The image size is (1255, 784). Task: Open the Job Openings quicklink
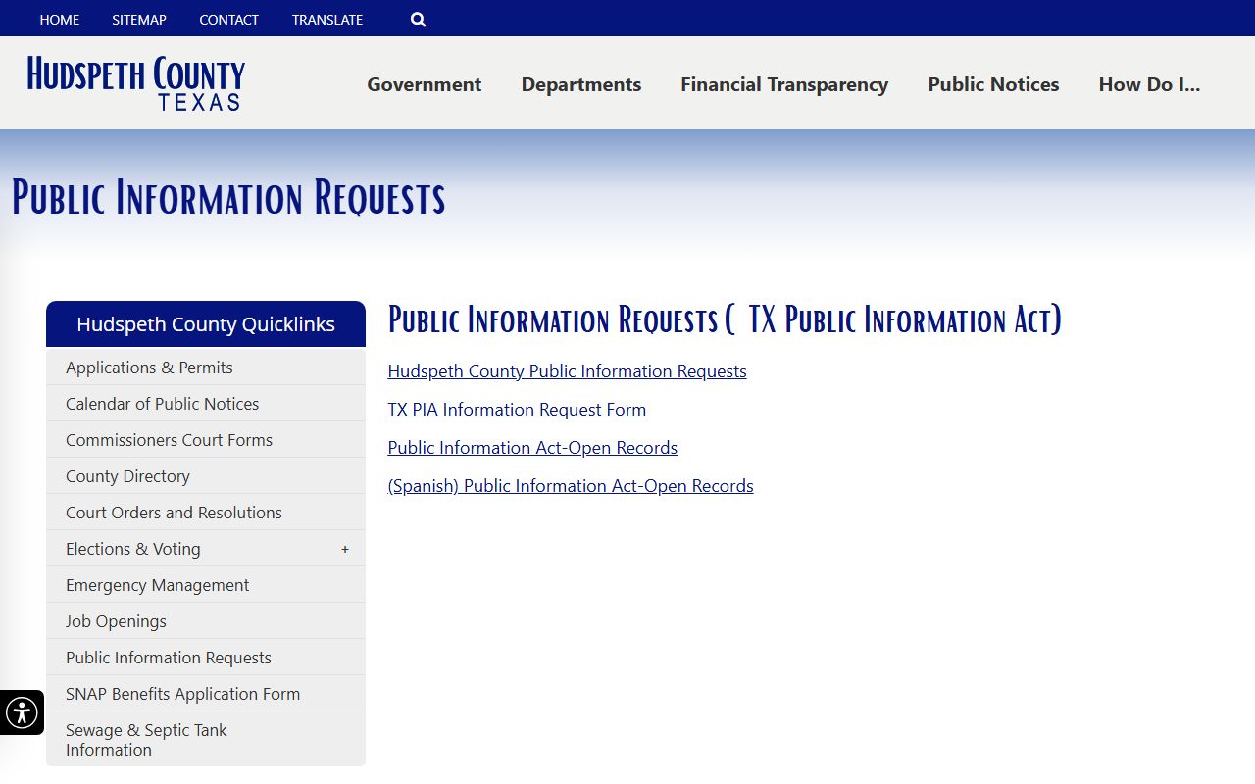click(x=206, y=621)
